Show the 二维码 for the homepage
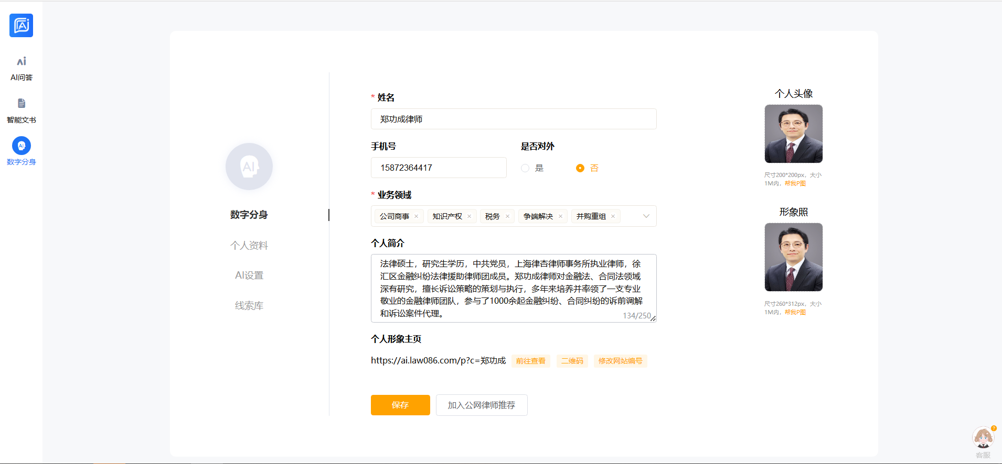The image size is (1002, 464). pyautogui.click(x=572, y=361)
